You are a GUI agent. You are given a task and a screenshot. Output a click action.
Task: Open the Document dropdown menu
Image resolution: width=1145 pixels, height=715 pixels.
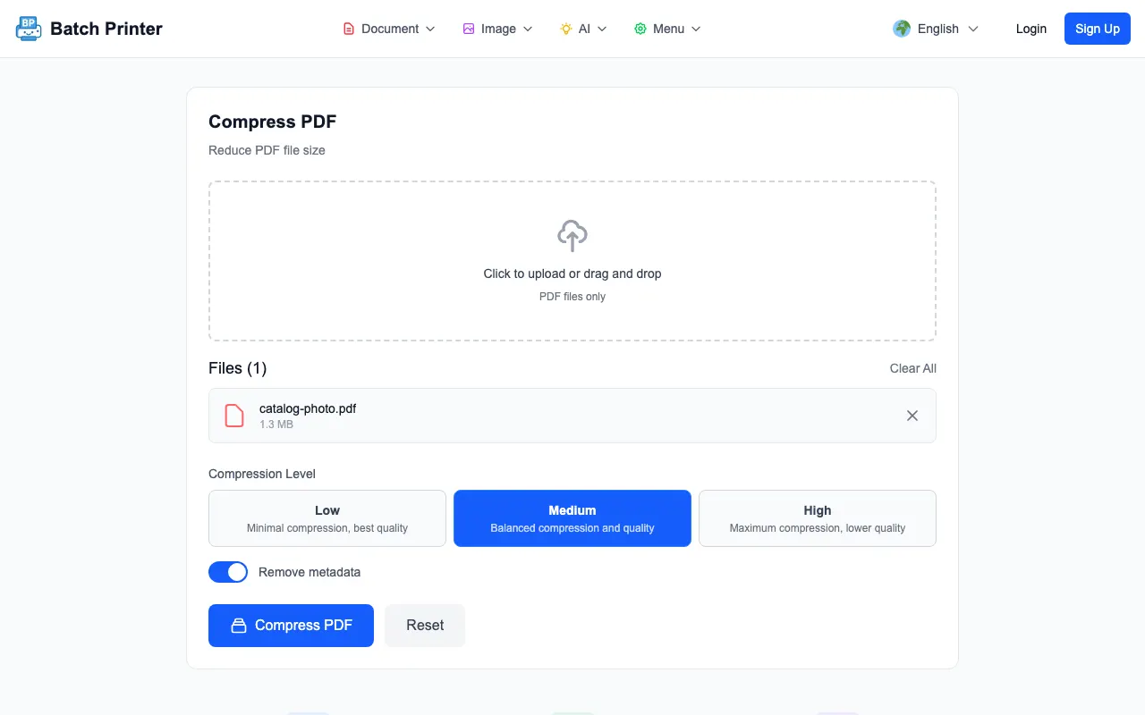[x=389, y=29]
